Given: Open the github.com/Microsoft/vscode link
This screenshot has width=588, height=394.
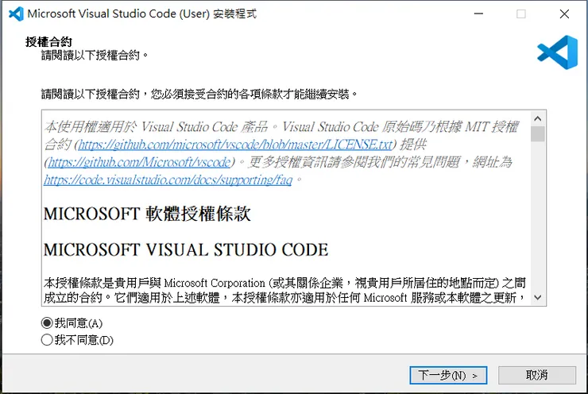Looking at the screenshot, I should pos(139,162).
